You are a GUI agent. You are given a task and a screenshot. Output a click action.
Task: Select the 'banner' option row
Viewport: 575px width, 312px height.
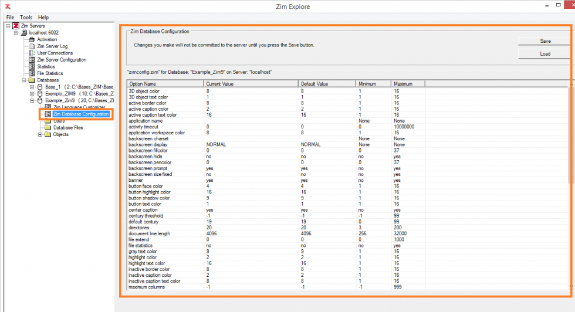pyautogui.click(x=349, y=180)
